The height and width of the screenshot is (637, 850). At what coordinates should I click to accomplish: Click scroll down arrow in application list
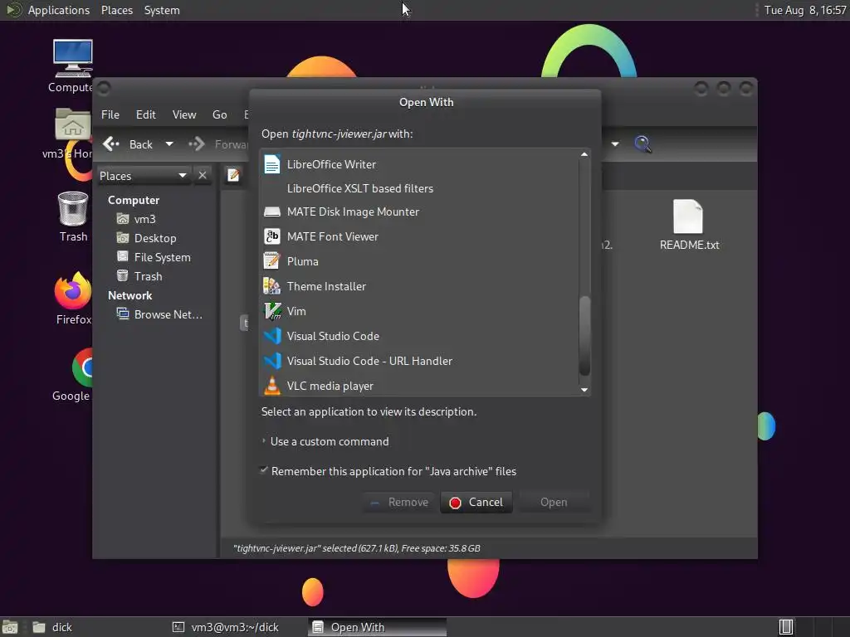pos(584,390)
